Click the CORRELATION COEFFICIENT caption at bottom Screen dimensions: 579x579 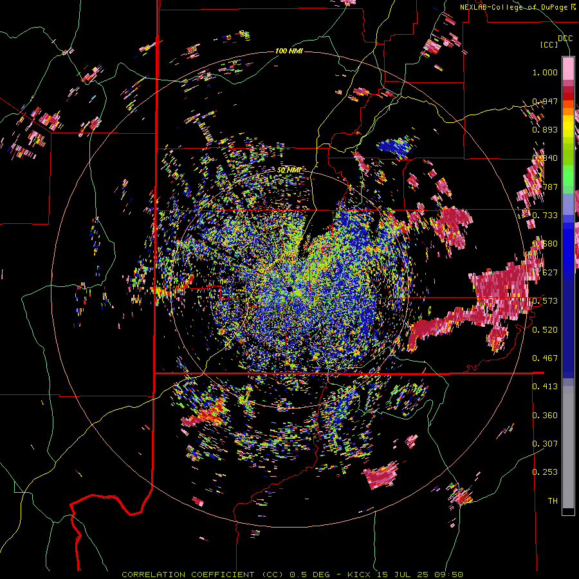(292, 574)
